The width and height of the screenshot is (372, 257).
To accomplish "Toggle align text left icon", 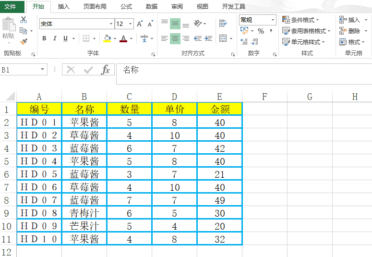I will 165,38.
